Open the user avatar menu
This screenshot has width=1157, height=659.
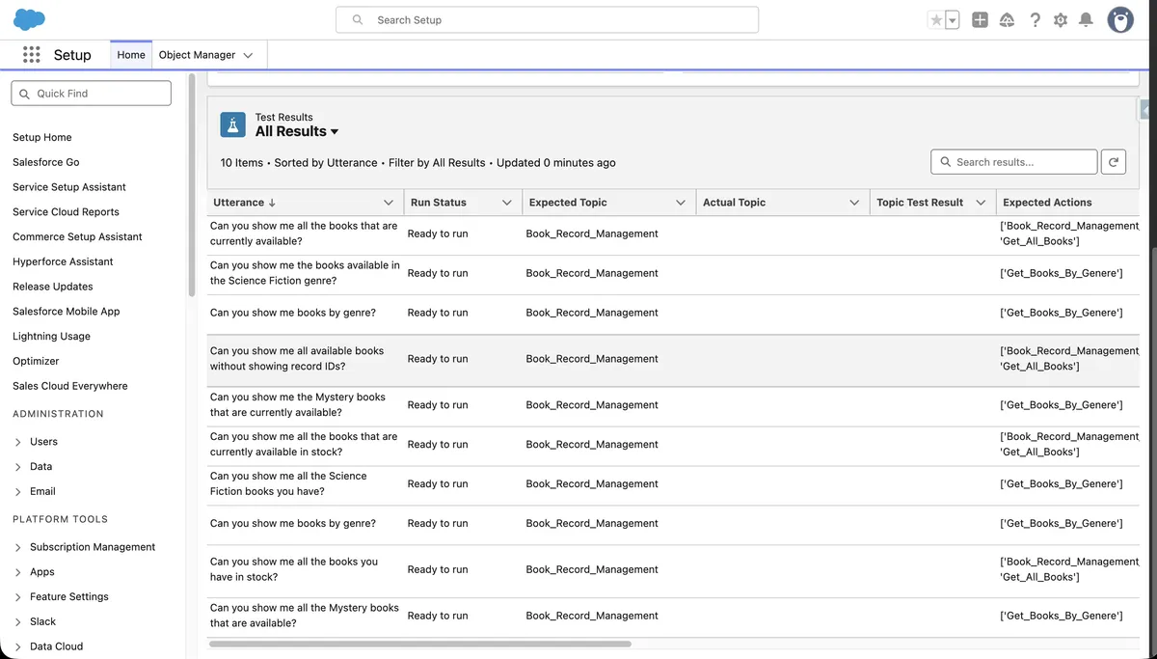pos(1119,19)
